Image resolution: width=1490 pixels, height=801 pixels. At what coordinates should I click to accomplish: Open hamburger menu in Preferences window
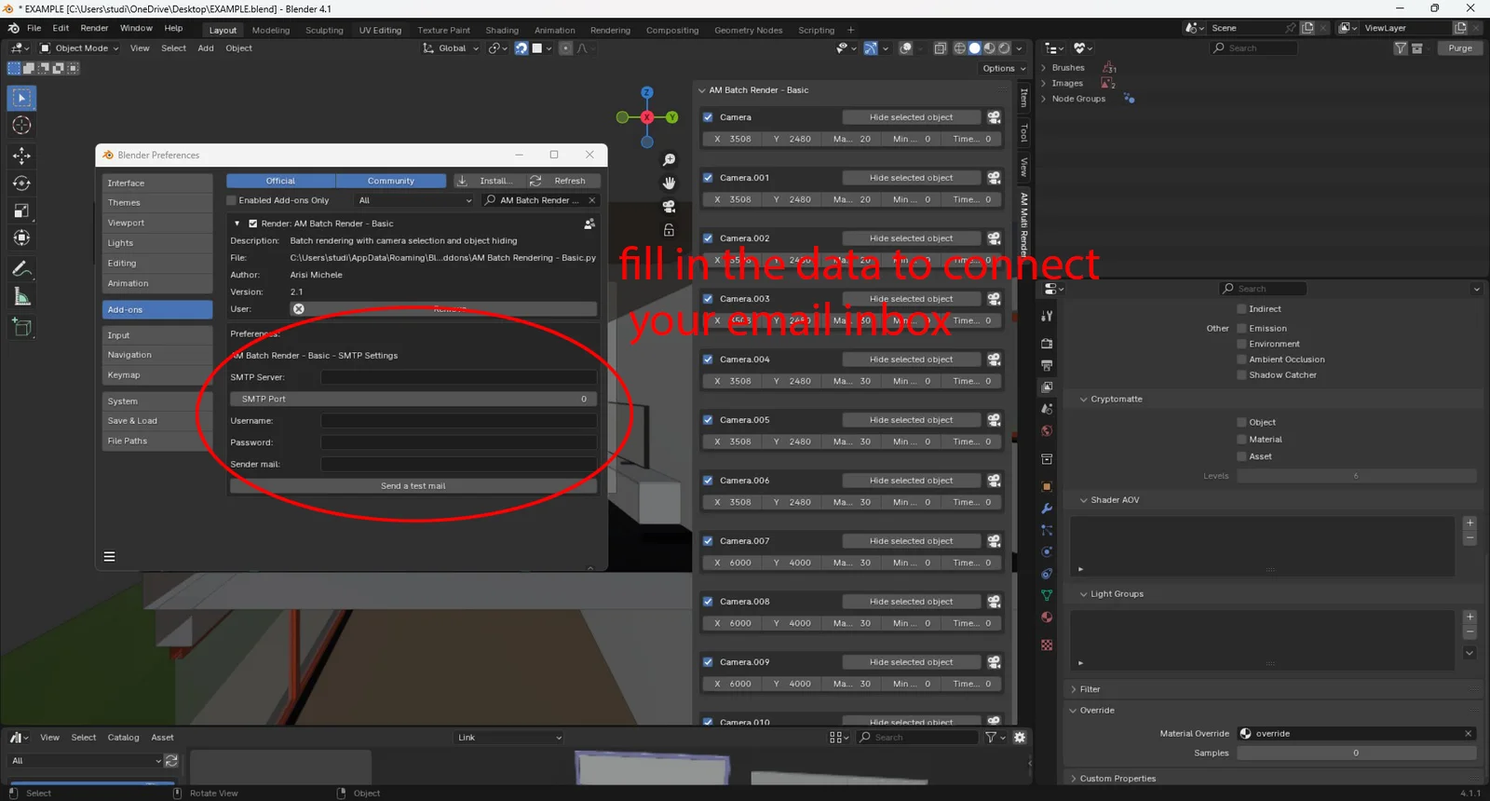pyautogui.click(x=109, y=557)
